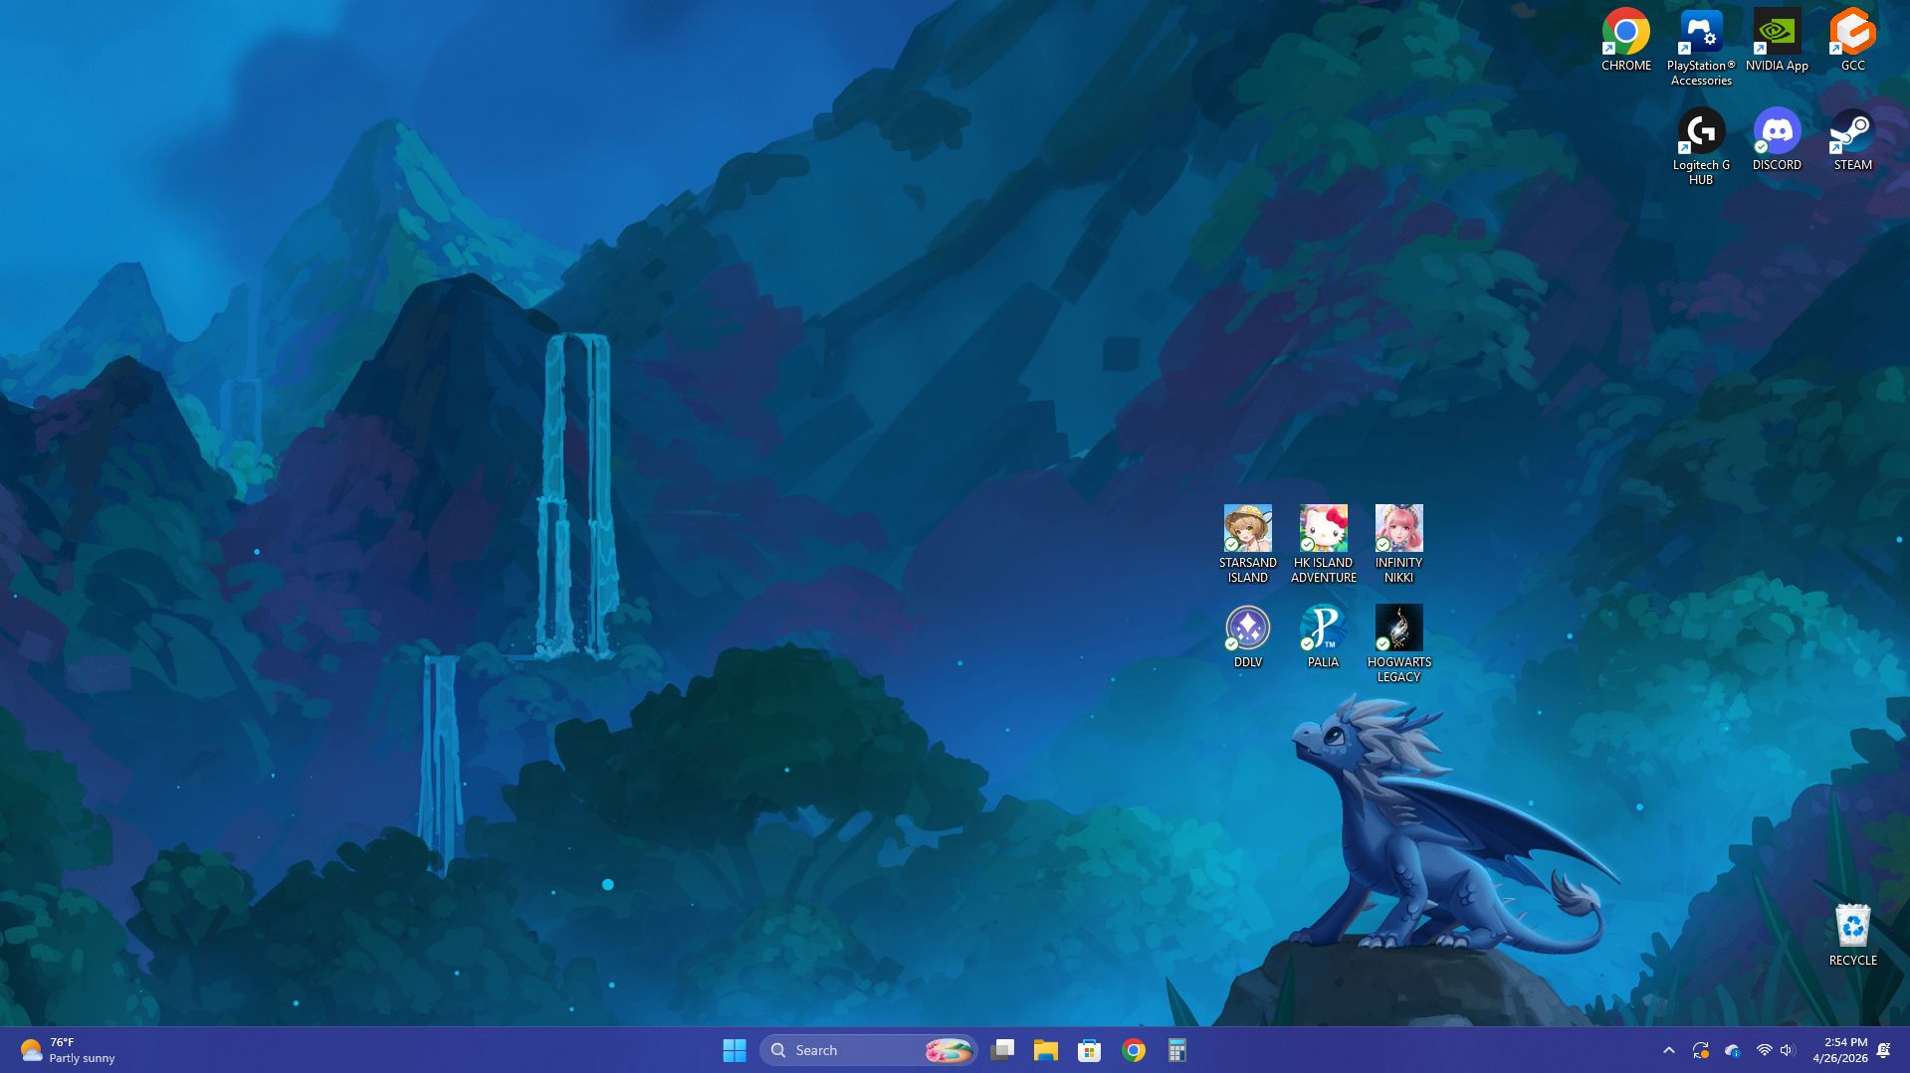This screenshot has height=1073, width=1910.
Task: Select the DDLV desktop icon
Action: point(1247,637)
